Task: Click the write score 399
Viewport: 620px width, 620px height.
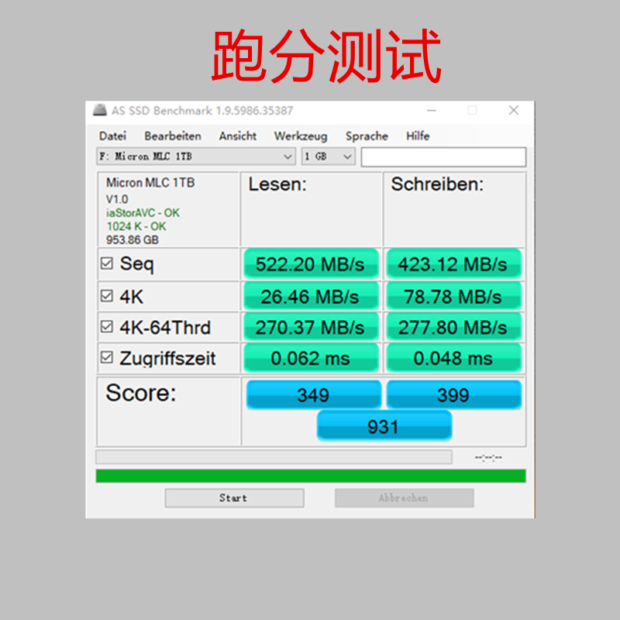Action: 453,394
